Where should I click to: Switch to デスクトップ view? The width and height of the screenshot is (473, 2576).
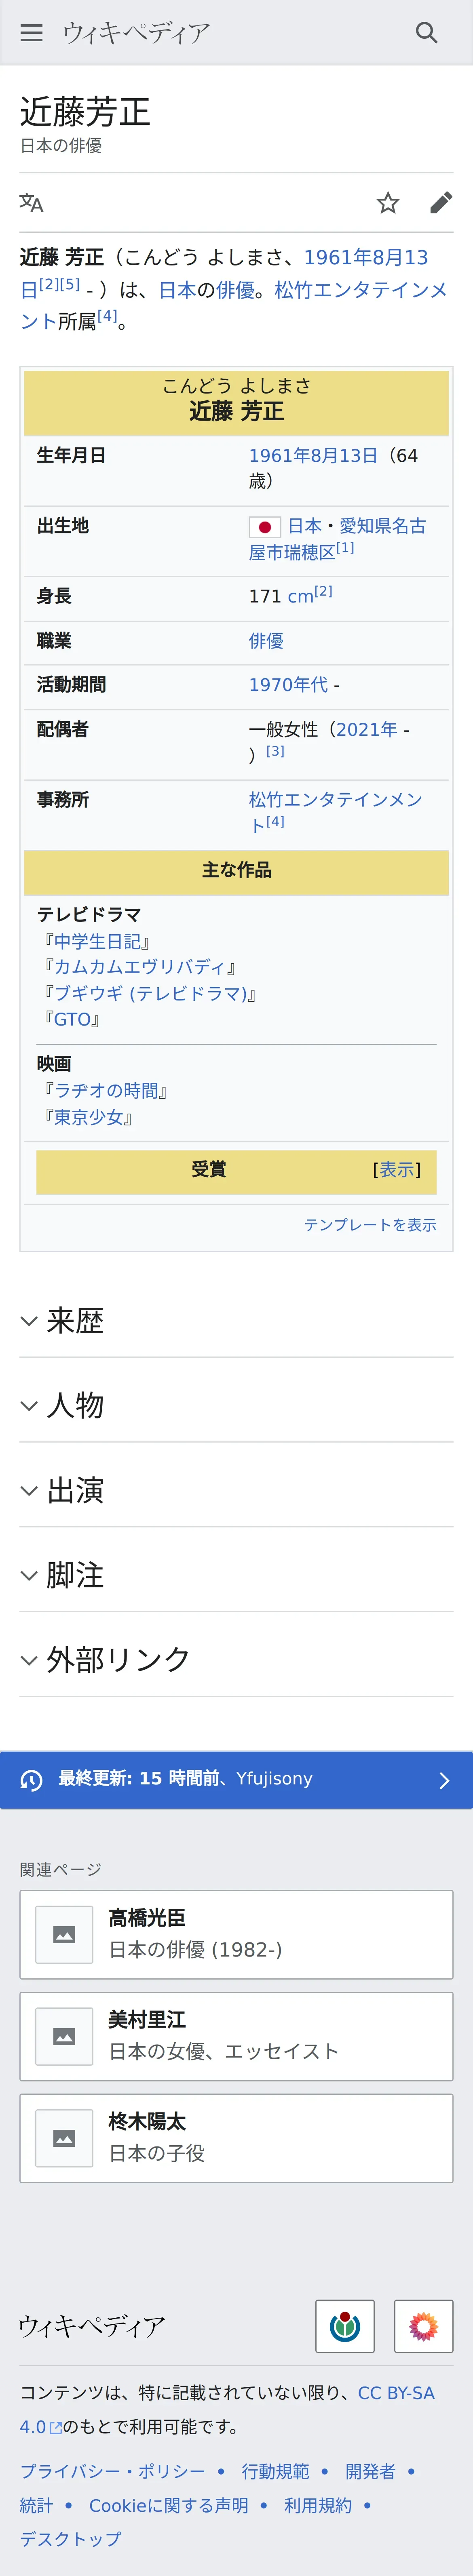coord(70,2538)
